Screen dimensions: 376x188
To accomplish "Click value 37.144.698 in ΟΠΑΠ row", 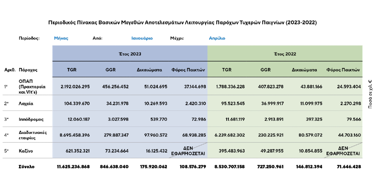I will pos(194,86).
